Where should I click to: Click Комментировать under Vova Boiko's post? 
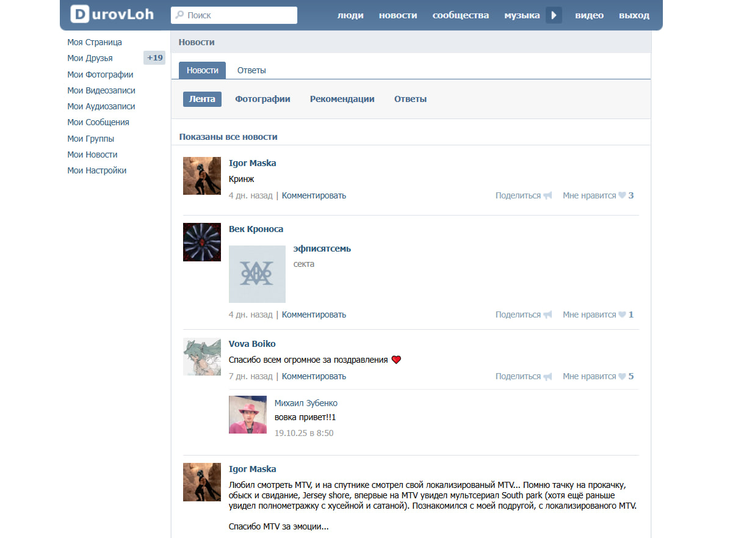click(x=314, y=377)
